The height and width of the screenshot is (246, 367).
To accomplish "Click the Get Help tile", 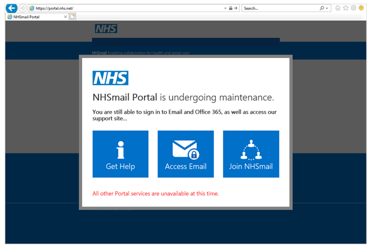I will 120,154.
